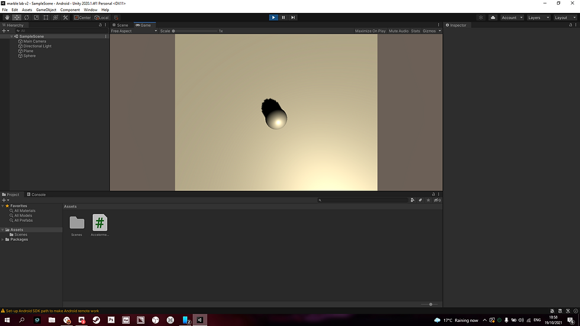Open the Scenes folder icon in Assets

(77, 222)
